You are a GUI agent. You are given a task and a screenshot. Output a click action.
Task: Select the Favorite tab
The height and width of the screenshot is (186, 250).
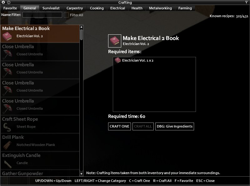click(x=10, y=8)
